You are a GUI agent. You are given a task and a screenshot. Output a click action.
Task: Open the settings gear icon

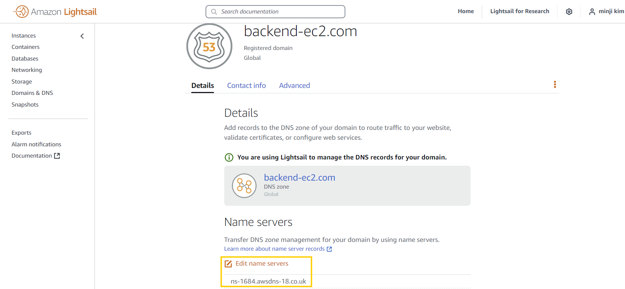(x=569, y=12)
